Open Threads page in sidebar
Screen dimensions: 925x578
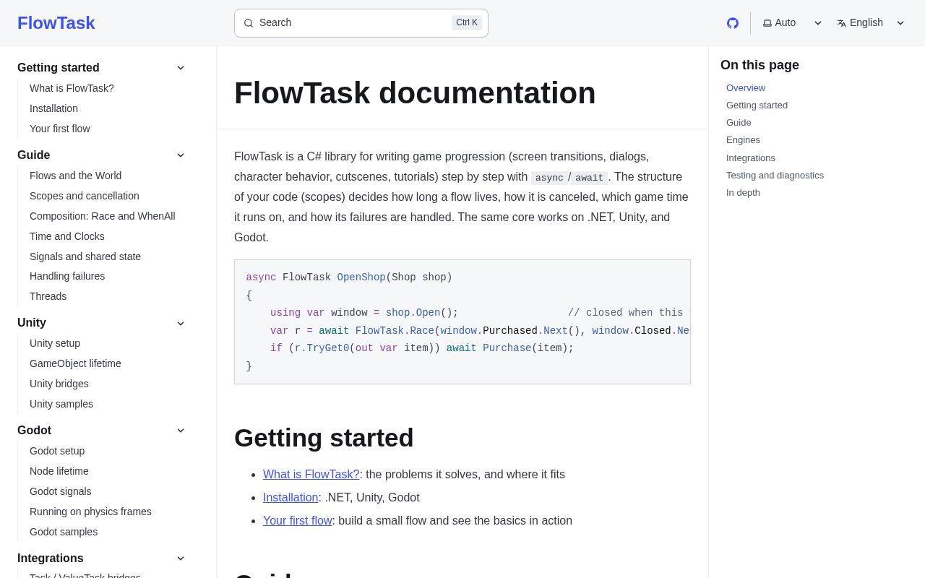pos(48,296)
